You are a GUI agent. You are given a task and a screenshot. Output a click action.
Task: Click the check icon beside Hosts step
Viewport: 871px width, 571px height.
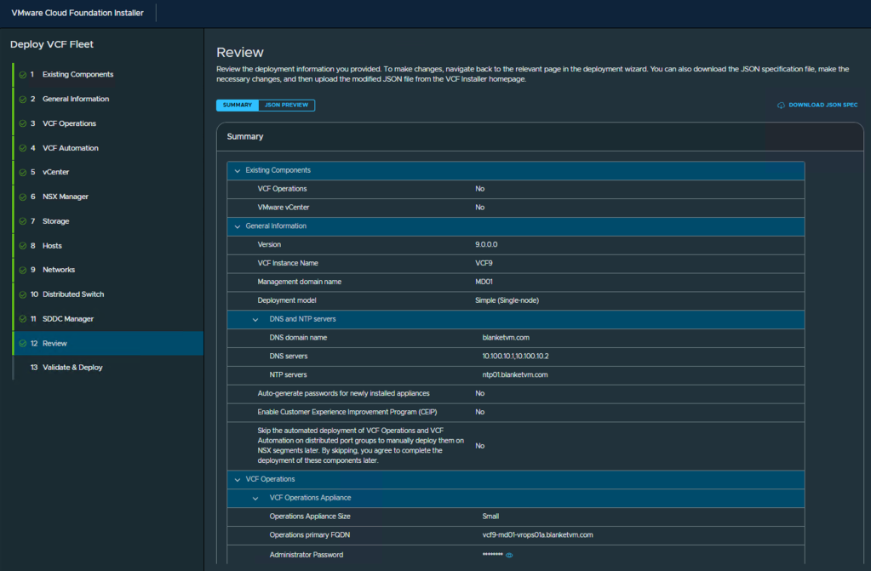(22, 246)
